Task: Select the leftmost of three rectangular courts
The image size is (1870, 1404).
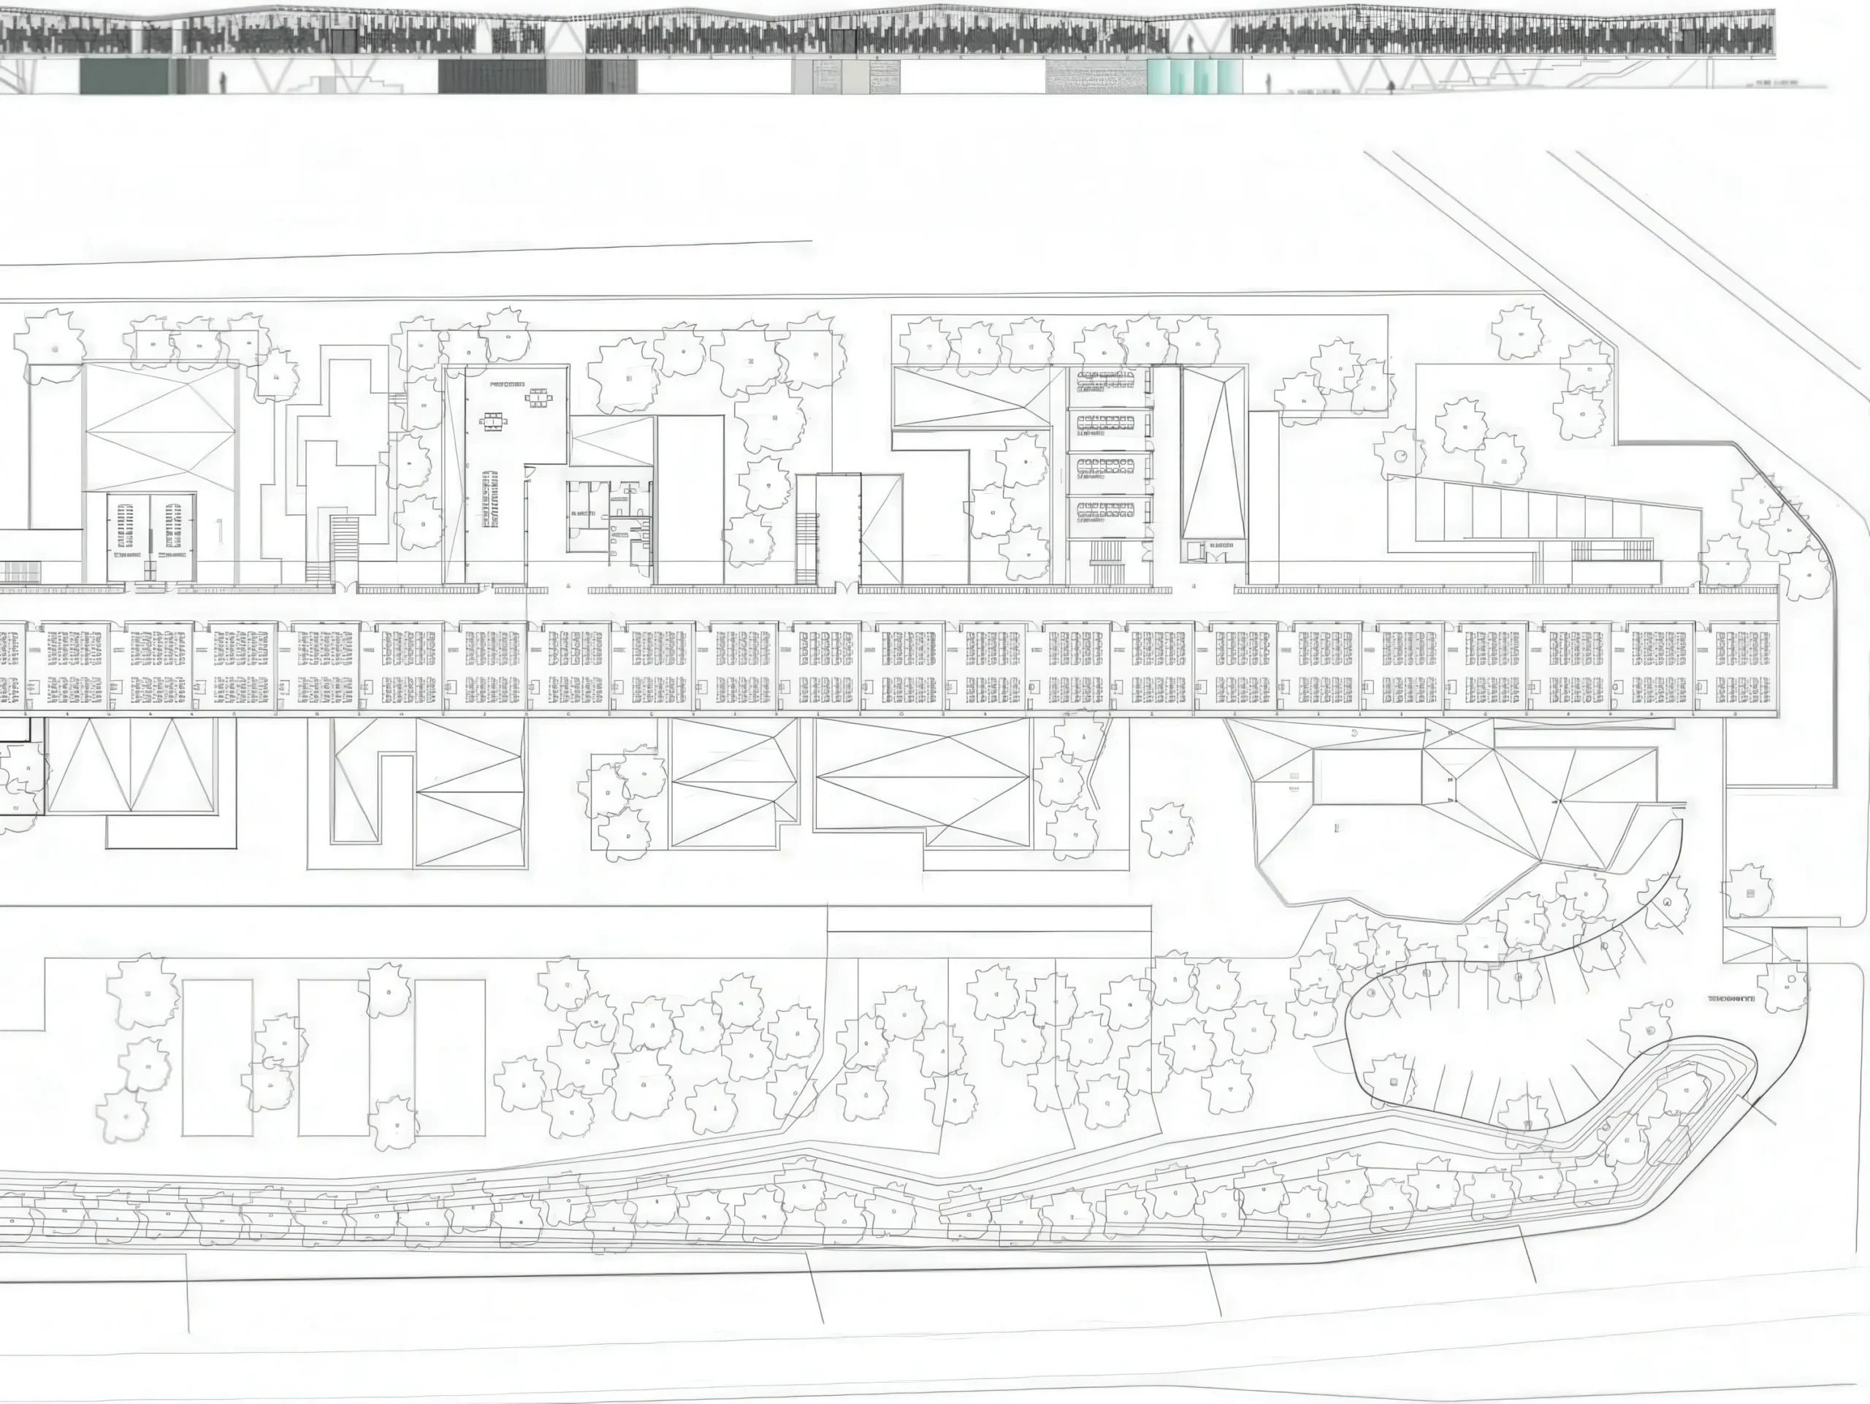Action: pyautogui.click(x=217, y=1058)
